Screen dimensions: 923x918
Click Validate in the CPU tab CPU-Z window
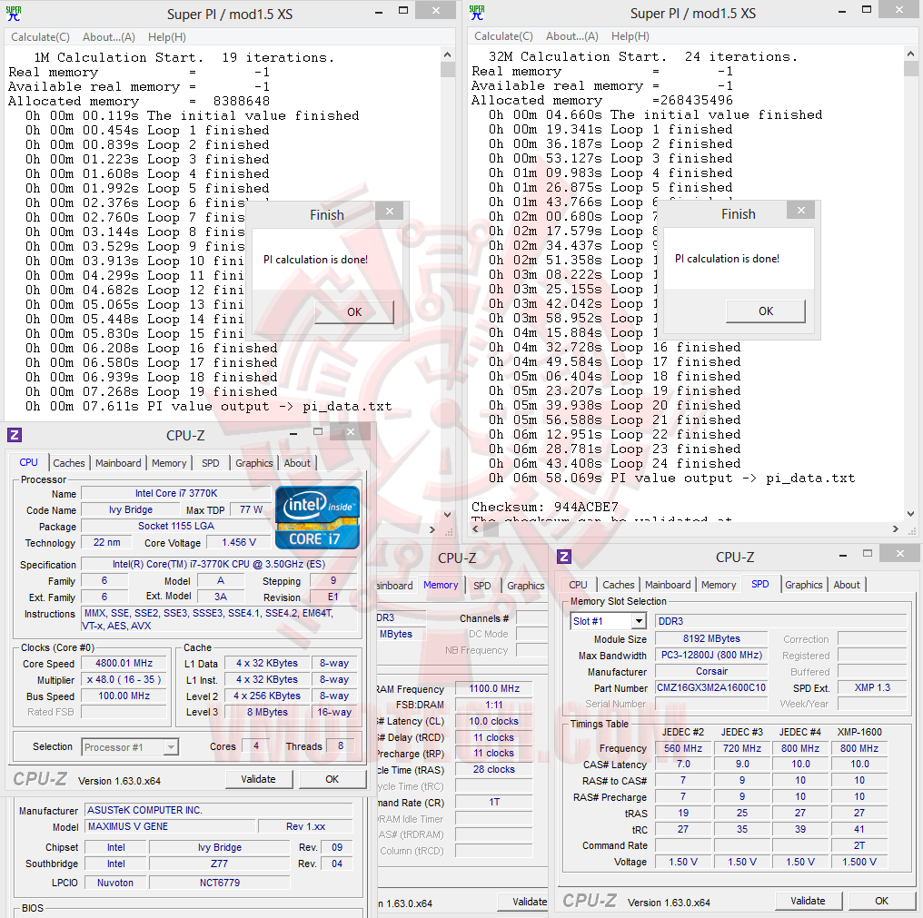tap(258, 779)
